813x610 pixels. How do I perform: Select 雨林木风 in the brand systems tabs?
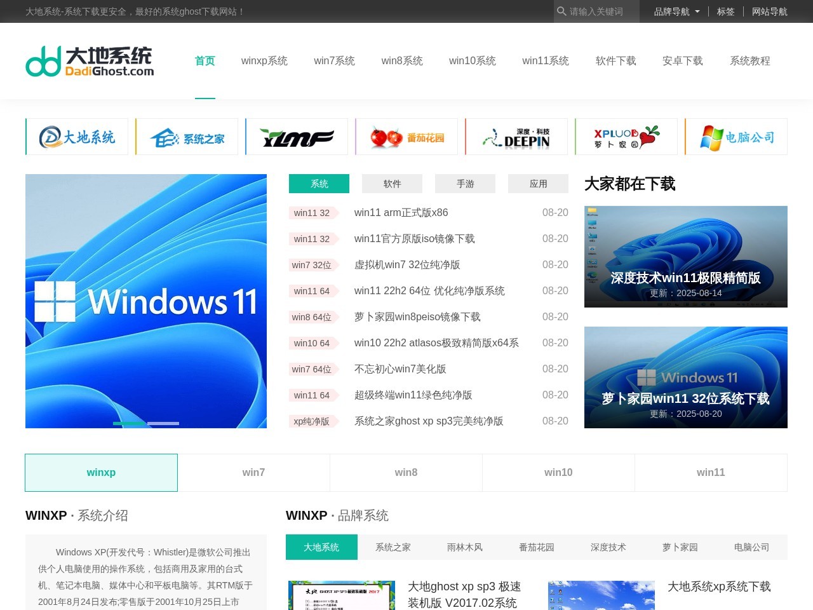point(465,547)
